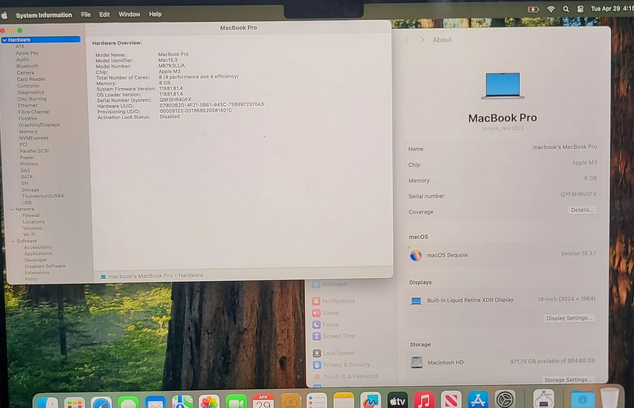Open System Settings from the Dock

[505, 400]
